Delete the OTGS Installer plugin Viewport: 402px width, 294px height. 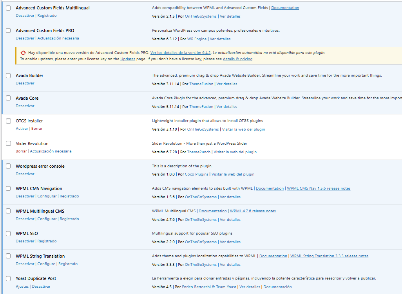(37, 129)
